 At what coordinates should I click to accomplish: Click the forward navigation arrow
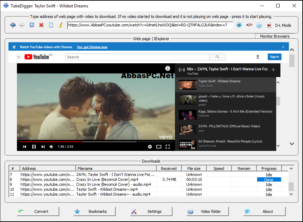(22, 25)
